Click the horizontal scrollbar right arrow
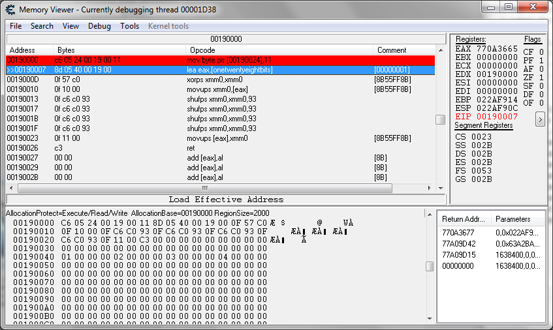This screenshot has height=330, width=553. (431, 188)
